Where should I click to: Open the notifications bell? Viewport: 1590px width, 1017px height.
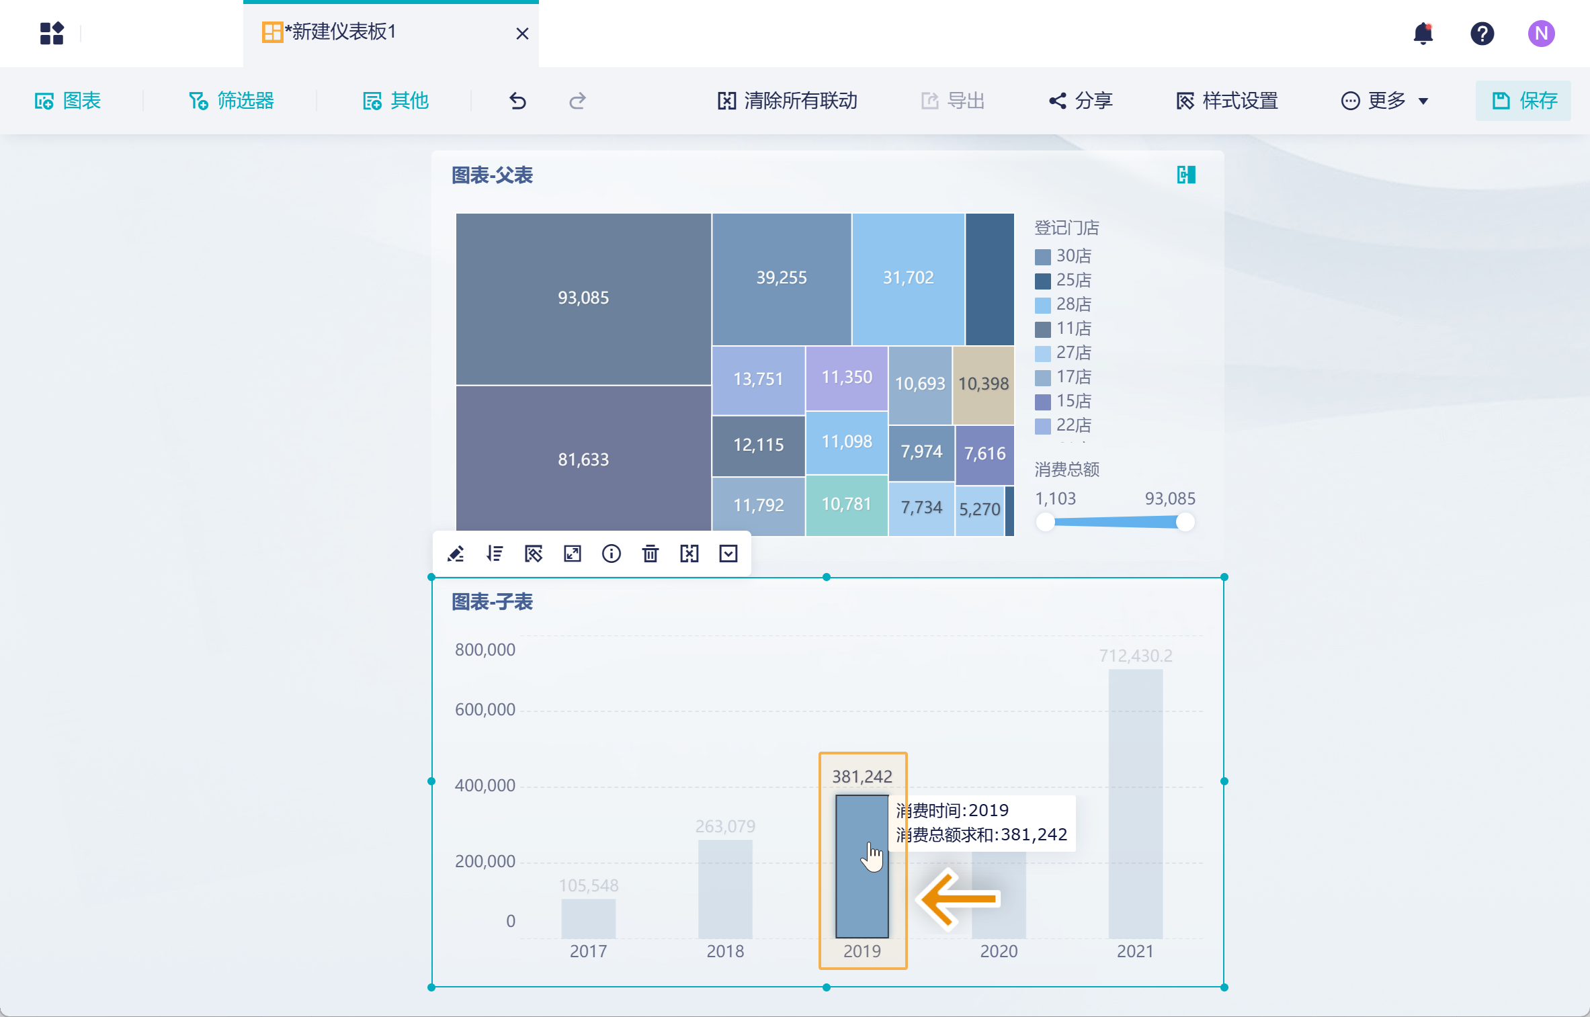[x=1423, y=33]
